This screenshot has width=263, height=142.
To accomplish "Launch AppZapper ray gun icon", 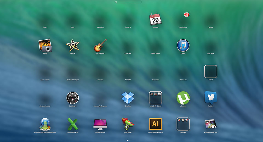I will coord(128,124).
